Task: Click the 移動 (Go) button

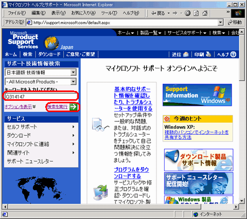Action: click(x=235, y=23)
